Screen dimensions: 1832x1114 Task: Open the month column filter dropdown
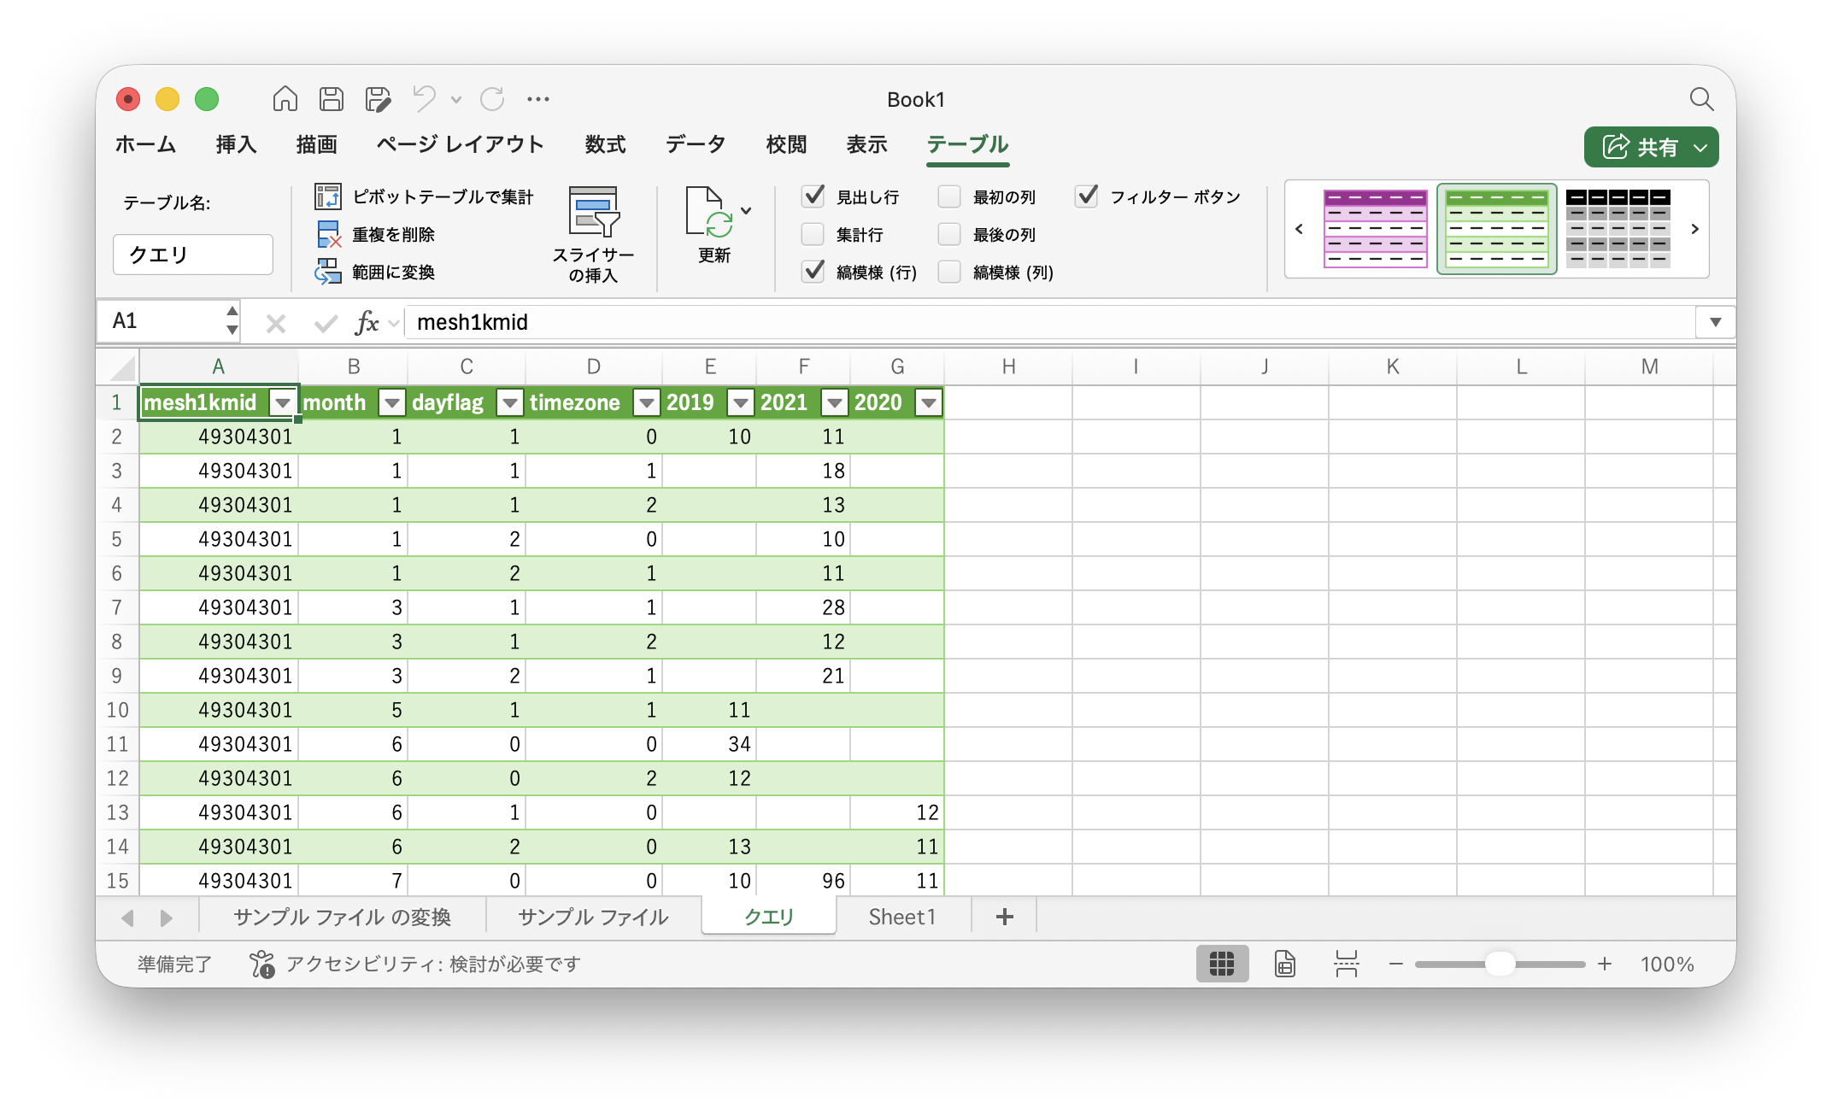(x=391, y=402)
